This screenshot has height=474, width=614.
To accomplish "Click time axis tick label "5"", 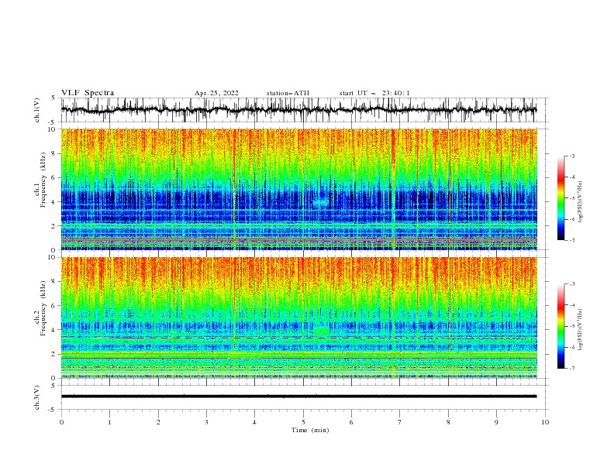I will tap(303, 422).
